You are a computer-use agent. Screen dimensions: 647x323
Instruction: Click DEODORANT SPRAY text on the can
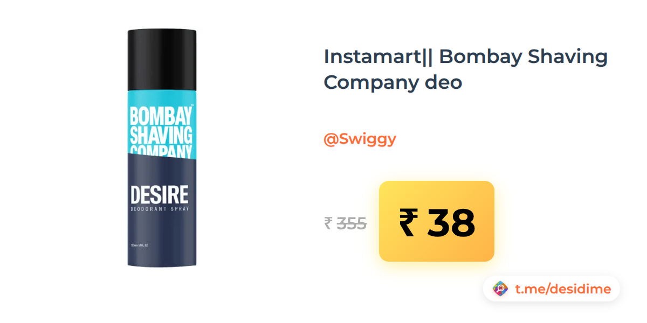160,208
